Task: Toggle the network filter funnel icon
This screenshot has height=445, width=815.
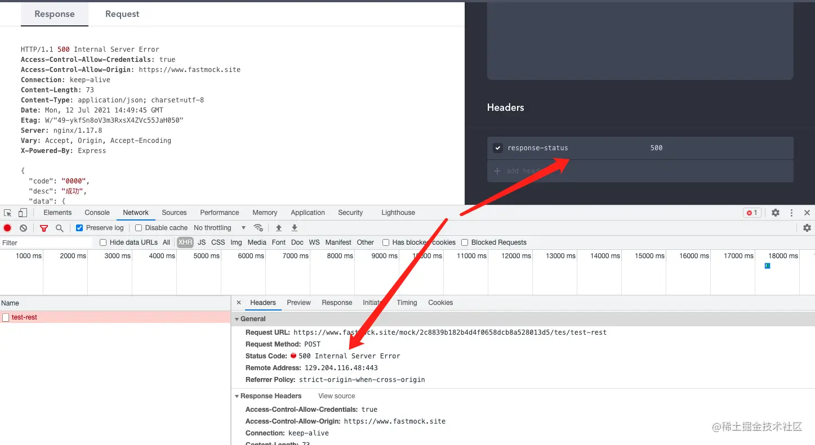Action: coord(44,228)
